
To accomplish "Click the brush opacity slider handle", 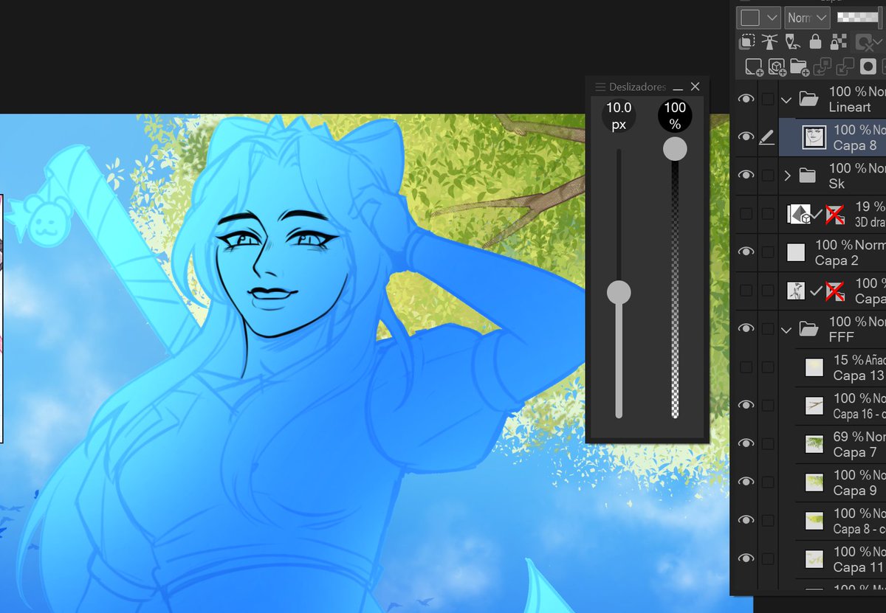I will click(675, 150).
